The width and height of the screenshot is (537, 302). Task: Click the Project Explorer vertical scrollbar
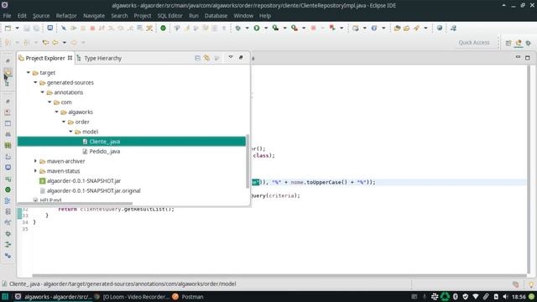pyautogui.click(x=248, y=161)
